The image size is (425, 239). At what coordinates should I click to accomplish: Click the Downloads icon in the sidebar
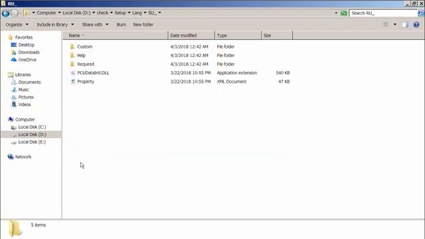coord(13,52)
